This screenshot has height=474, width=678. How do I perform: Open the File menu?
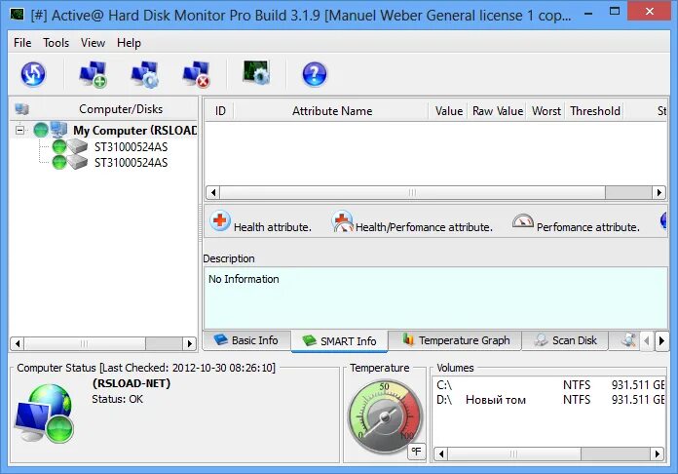22,42
